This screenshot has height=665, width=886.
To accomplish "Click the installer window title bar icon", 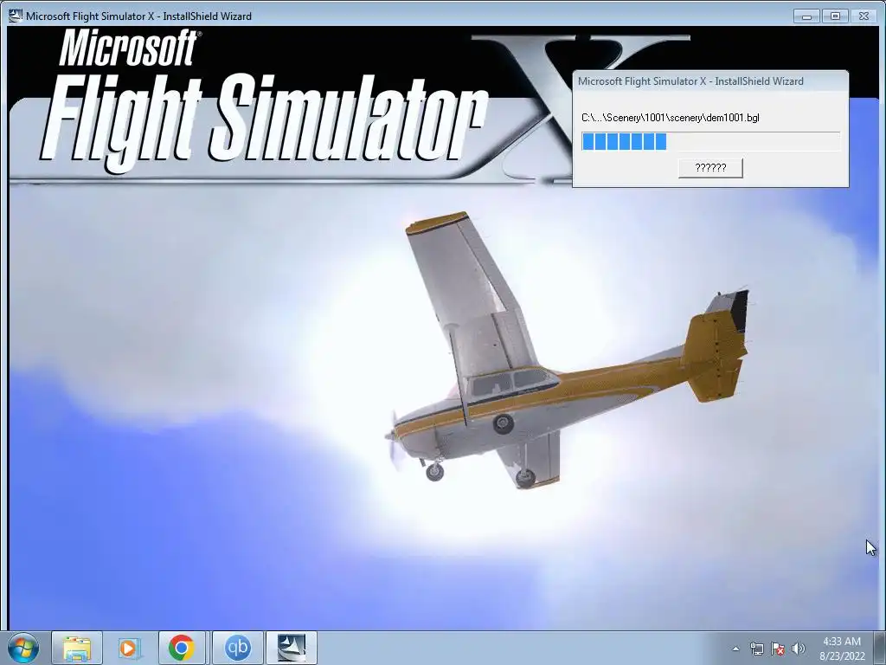I will [16, 16].
